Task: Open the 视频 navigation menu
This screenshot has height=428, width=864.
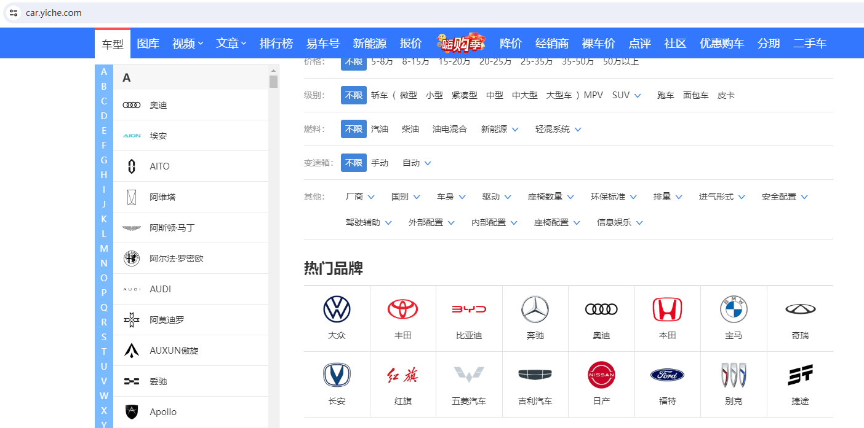Action: click(188, 44)
